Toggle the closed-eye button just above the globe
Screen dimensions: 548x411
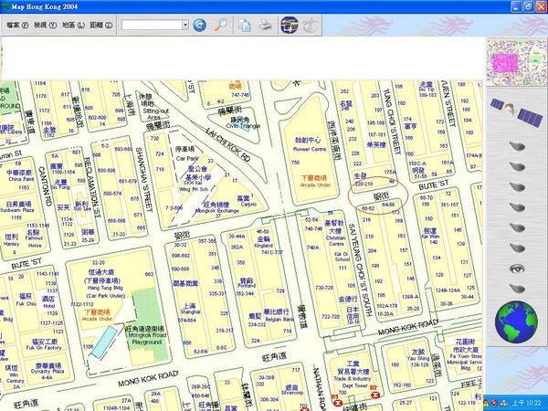tap(517, 289)
